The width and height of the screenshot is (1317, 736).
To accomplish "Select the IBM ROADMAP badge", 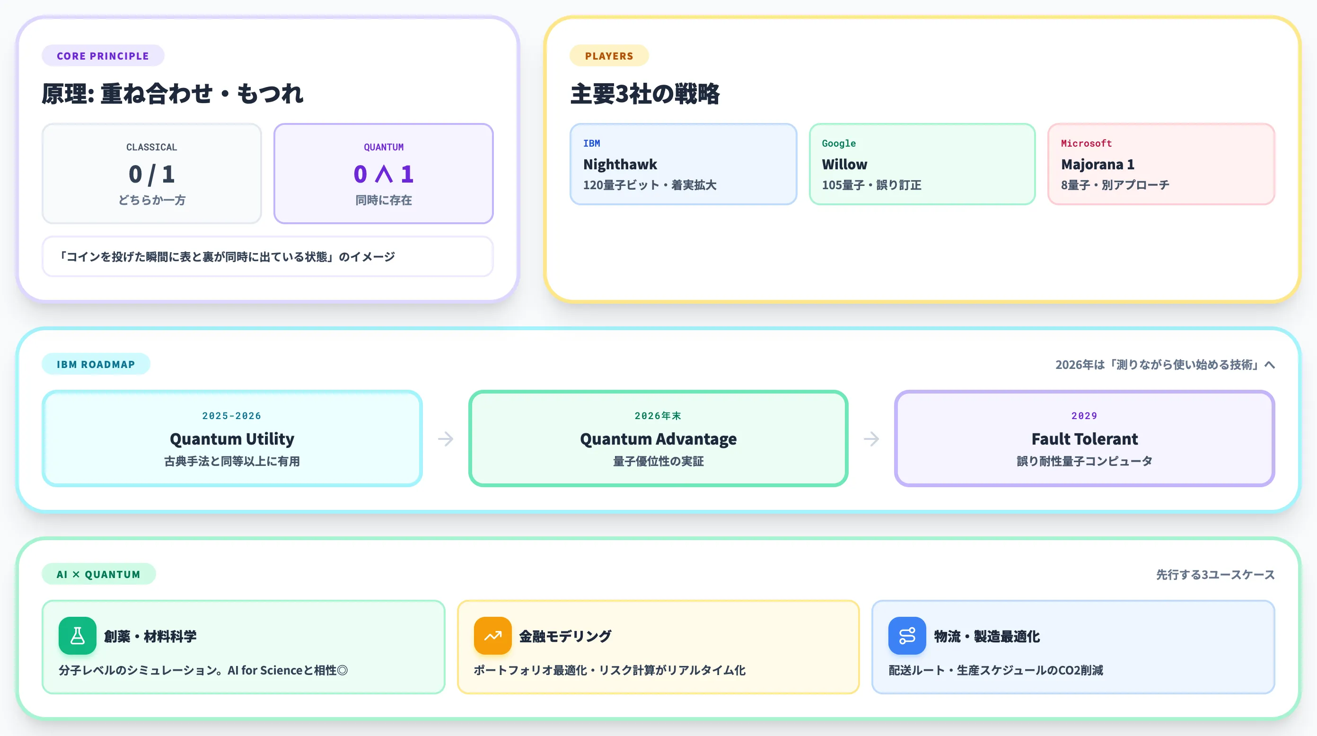I will (x=96, y=364).
